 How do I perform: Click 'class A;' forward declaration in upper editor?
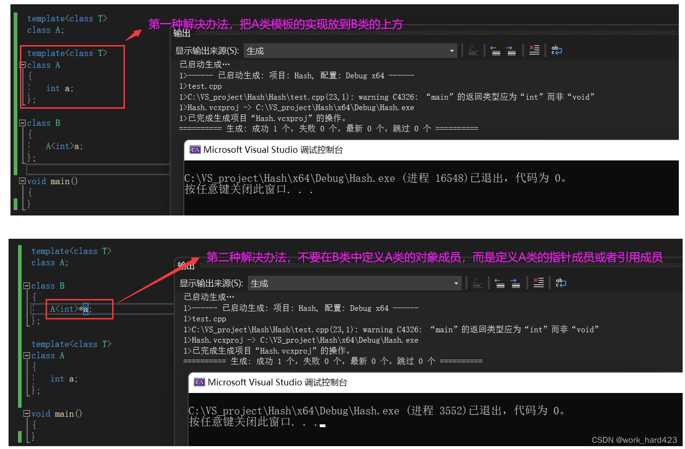tap(46, 30)
